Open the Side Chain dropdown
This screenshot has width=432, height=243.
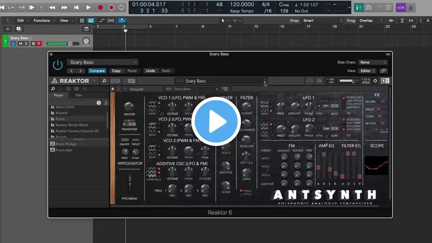[373, 62]
